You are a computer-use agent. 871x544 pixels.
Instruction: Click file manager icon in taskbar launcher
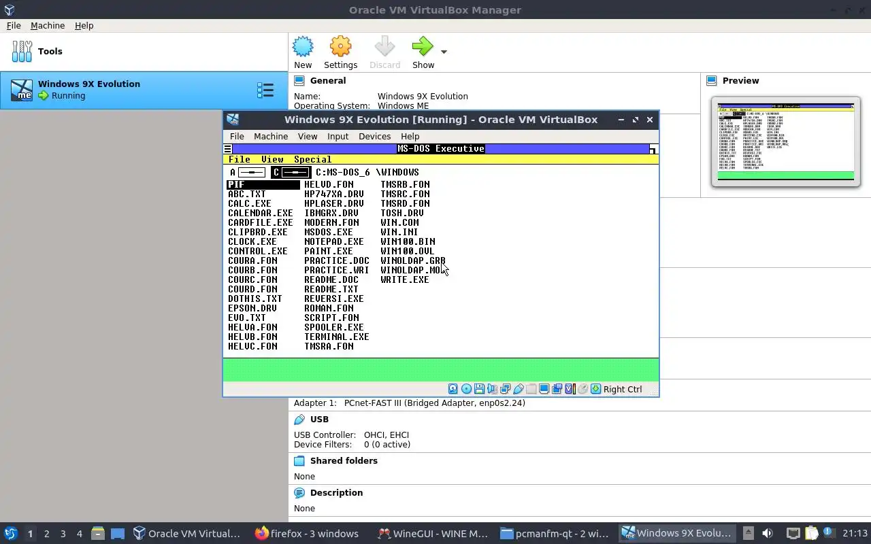pos(98,534)
